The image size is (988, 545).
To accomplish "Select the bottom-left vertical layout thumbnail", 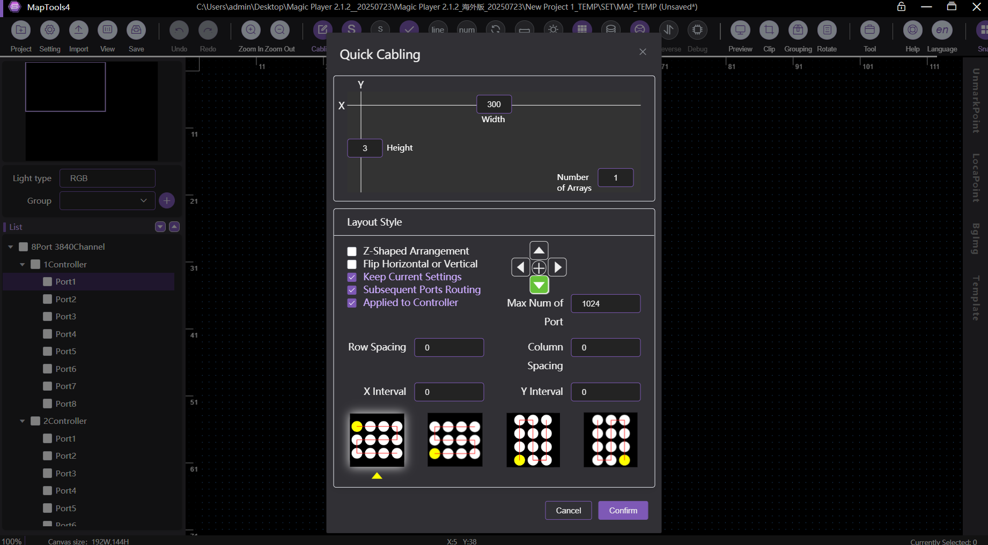I will 533,440.
